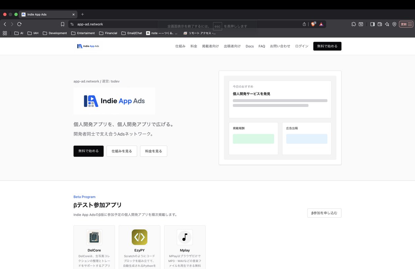
Task: Open site settings icon left of URL
Action: (x=72, y=24)
